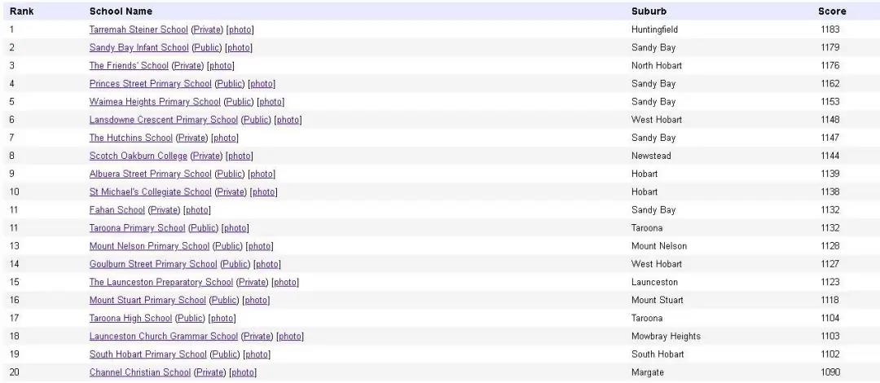
Task: Open Taroona Primary School link
Action: [x=137, y=227]
